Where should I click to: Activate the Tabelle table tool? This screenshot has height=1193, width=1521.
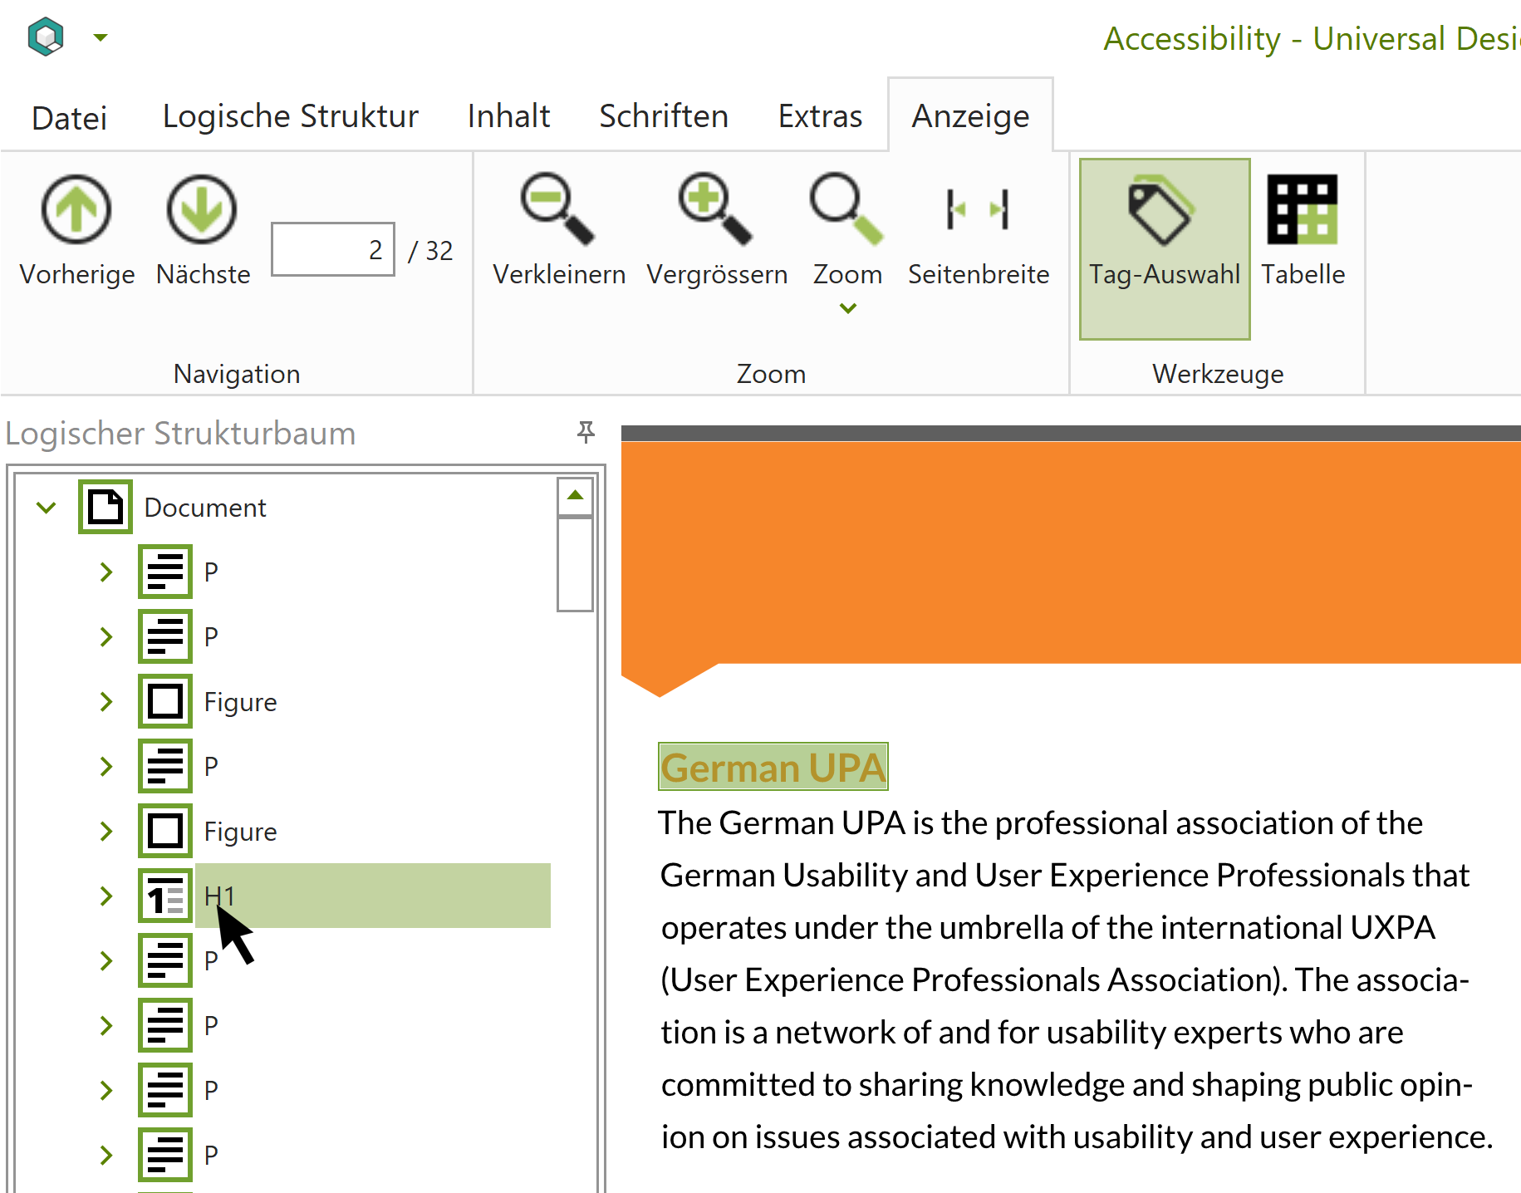pos(1303,230)
